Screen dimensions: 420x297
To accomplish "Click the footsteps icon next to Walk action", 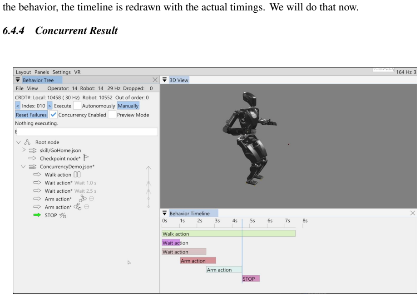I will pos(77,175).
